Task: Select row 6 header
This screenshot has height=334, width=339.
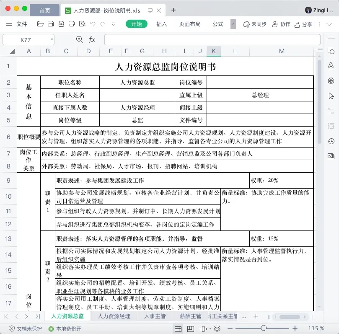Action: click(8, 137)
